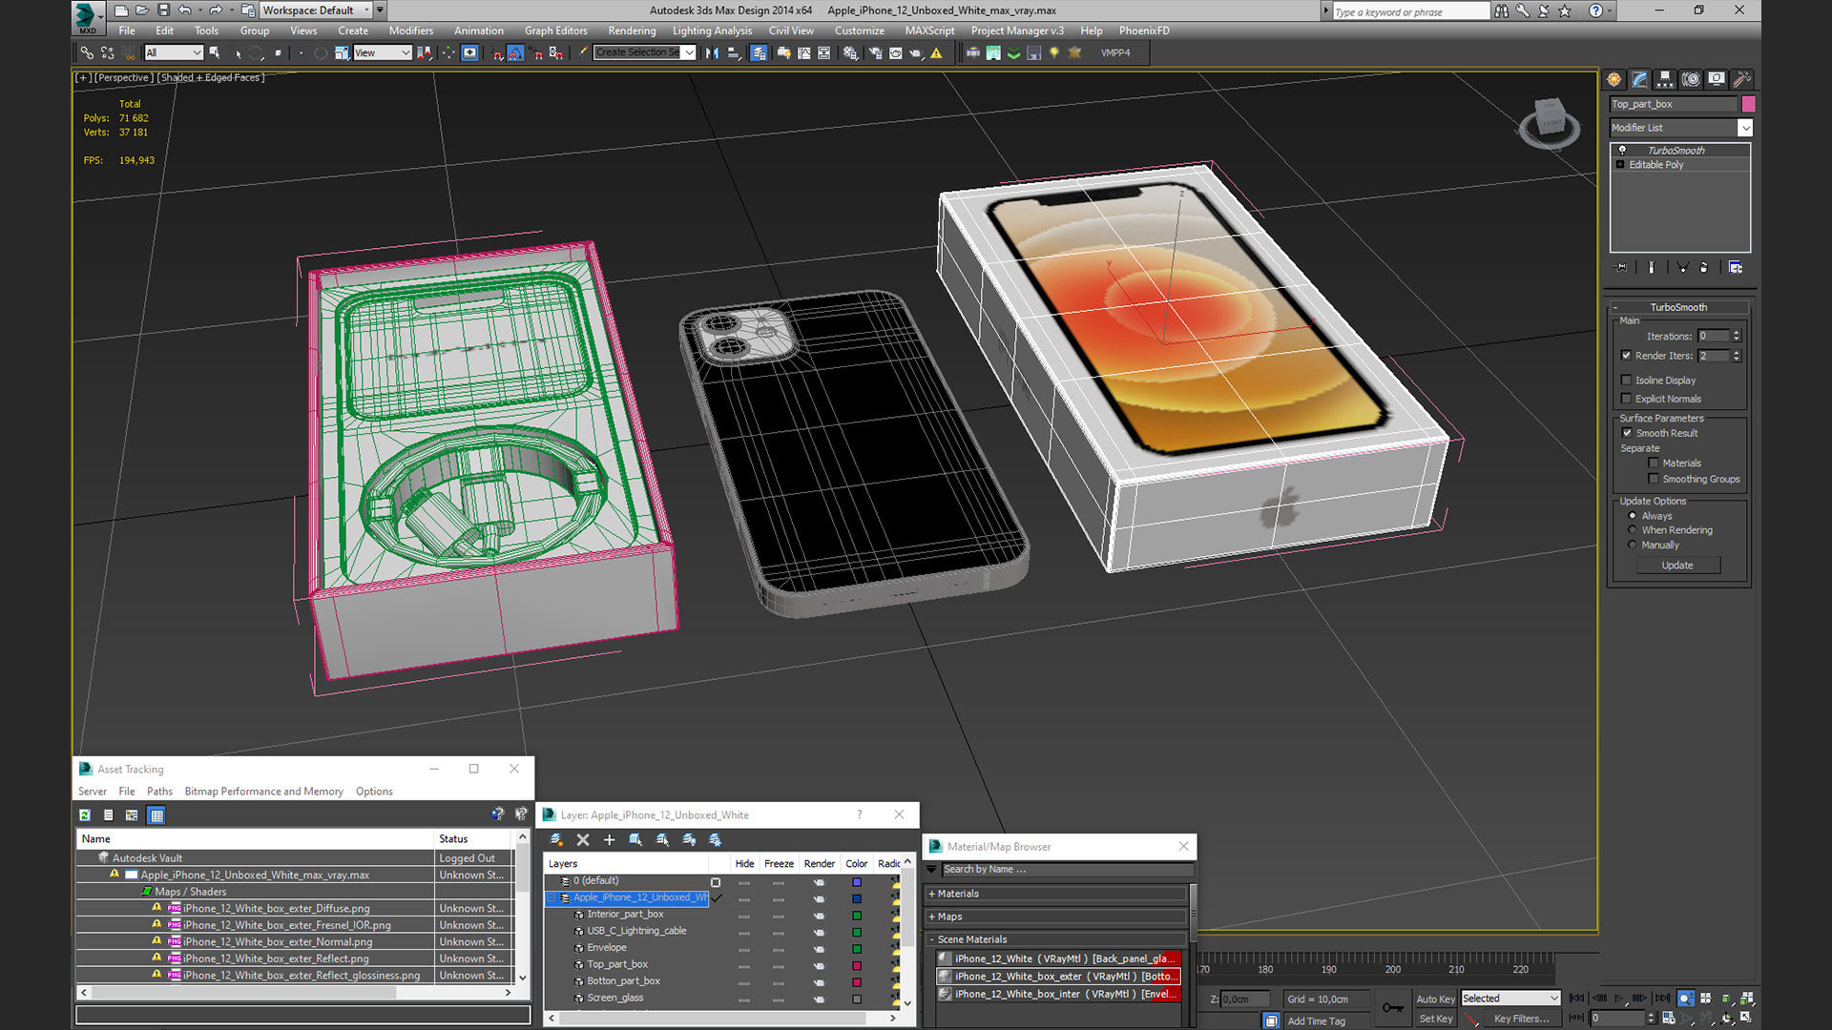Open the Utilities hammer panel tab
This screenshot has height=1030, width=1832.
point(1741,79)
